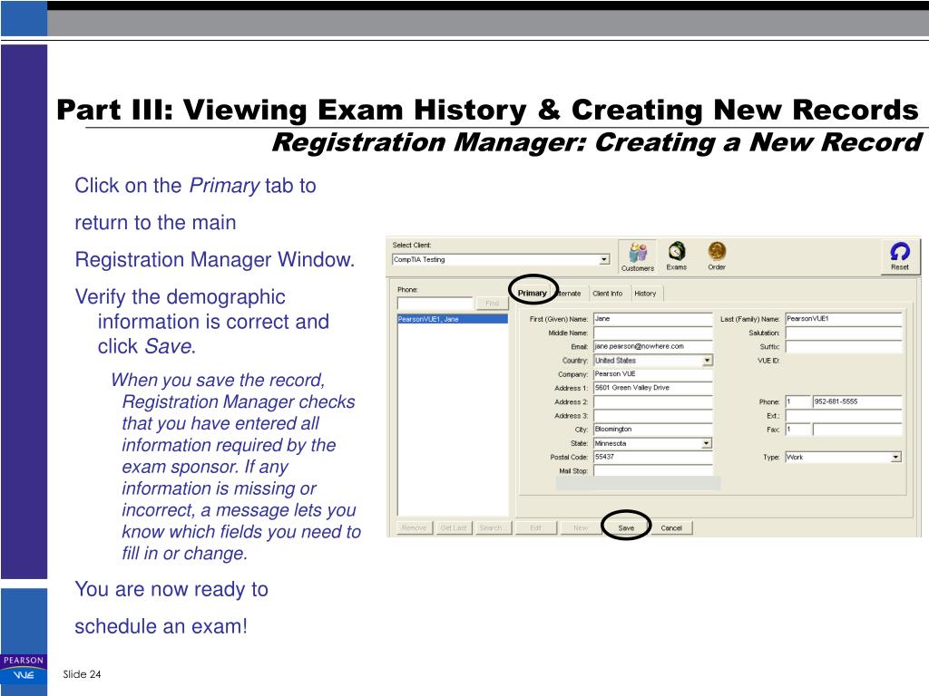Image resolution: width=929 pixels, height=696 pixels.
Task: Click the Salutation field
Action: click(x=844, y=333)
